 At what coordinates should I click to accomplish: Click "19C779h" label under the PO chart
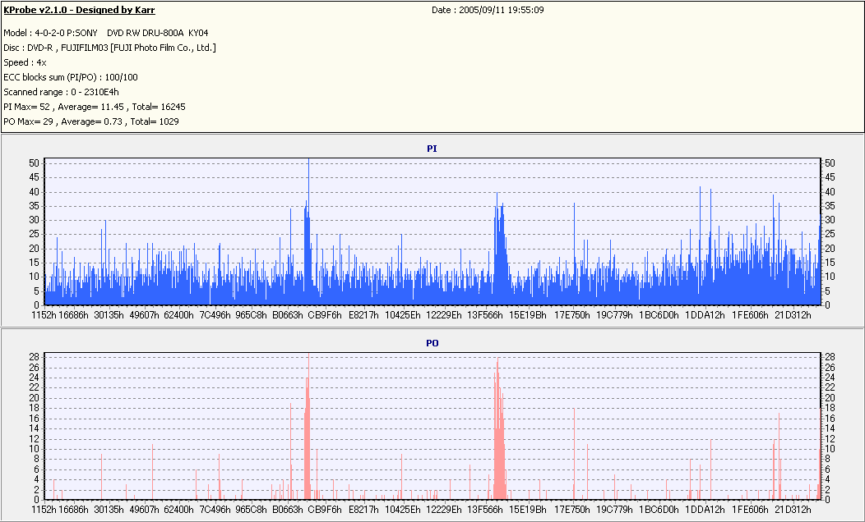click(x=614, y=510)
